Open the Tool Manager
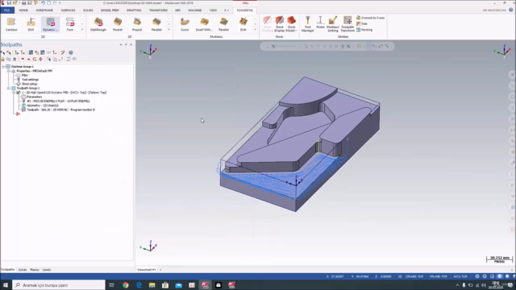516x290 pixels. click(308, 24)
